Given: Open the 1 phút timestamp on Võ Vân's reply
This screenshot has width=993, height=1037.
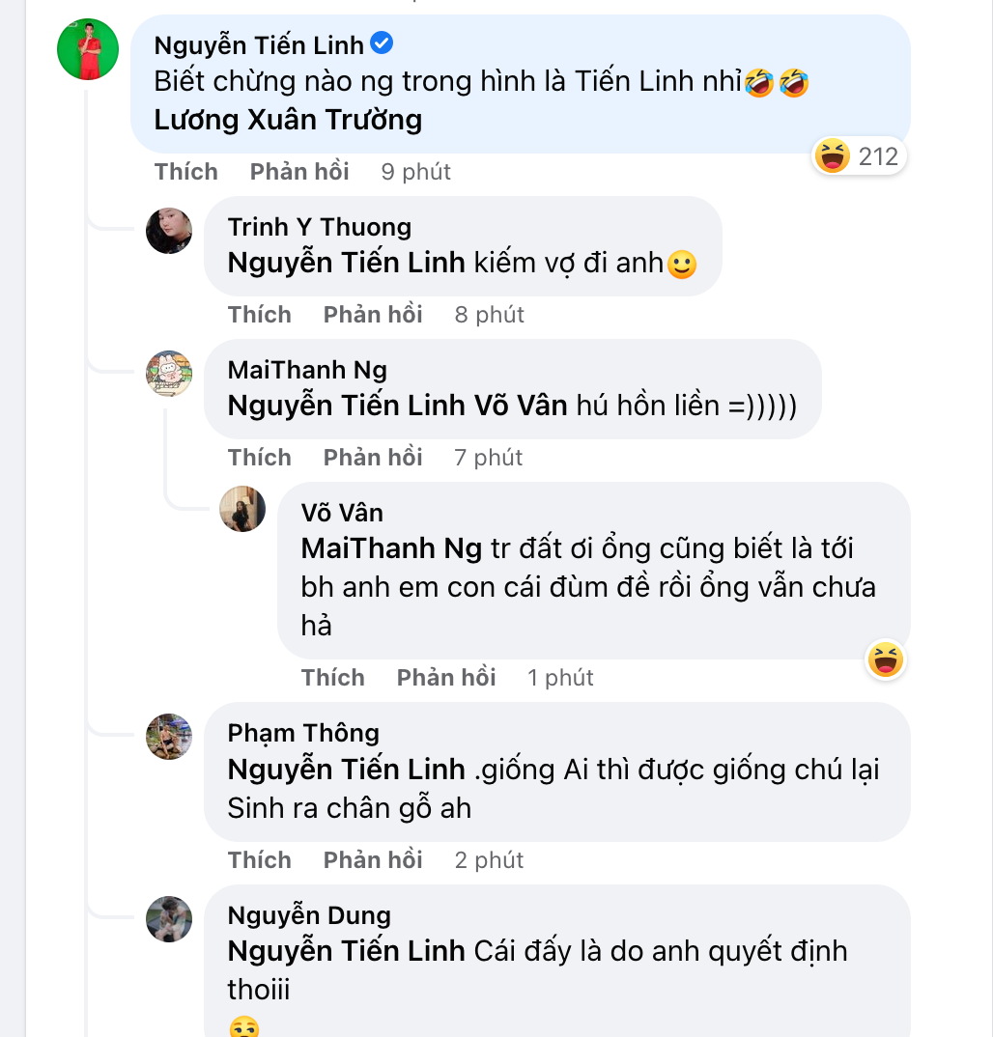Looking at the screenshot, I should pyautogui.click(x=559, y=677).
